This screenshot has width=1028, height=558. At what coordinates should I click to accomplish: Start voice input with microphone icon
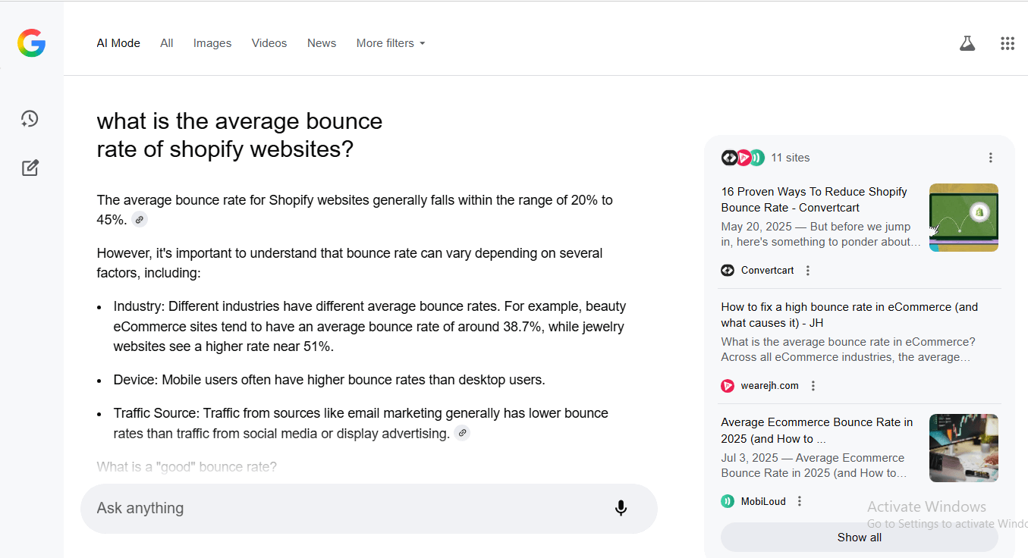(x=621, y=508)
